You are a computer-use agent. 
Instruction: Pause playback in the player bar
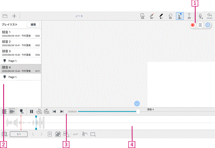click(32, 111)
